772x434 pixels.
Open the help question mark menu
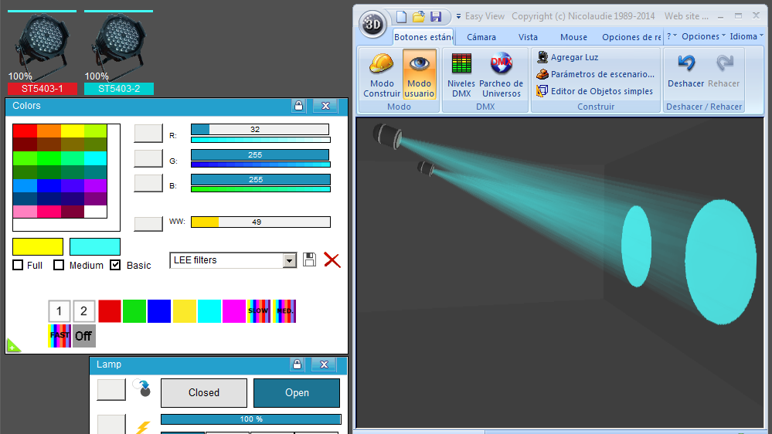[x=672, y=36]
